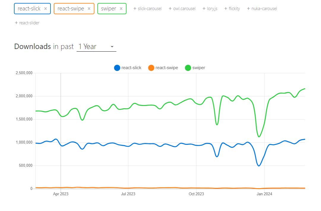
Task: Click the Apr 2023 axis label
Action: point(61,194)
